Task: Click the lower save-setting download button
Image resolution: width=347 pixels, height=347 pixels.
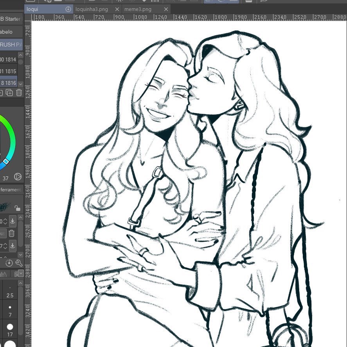Action: tap(13, 246)
